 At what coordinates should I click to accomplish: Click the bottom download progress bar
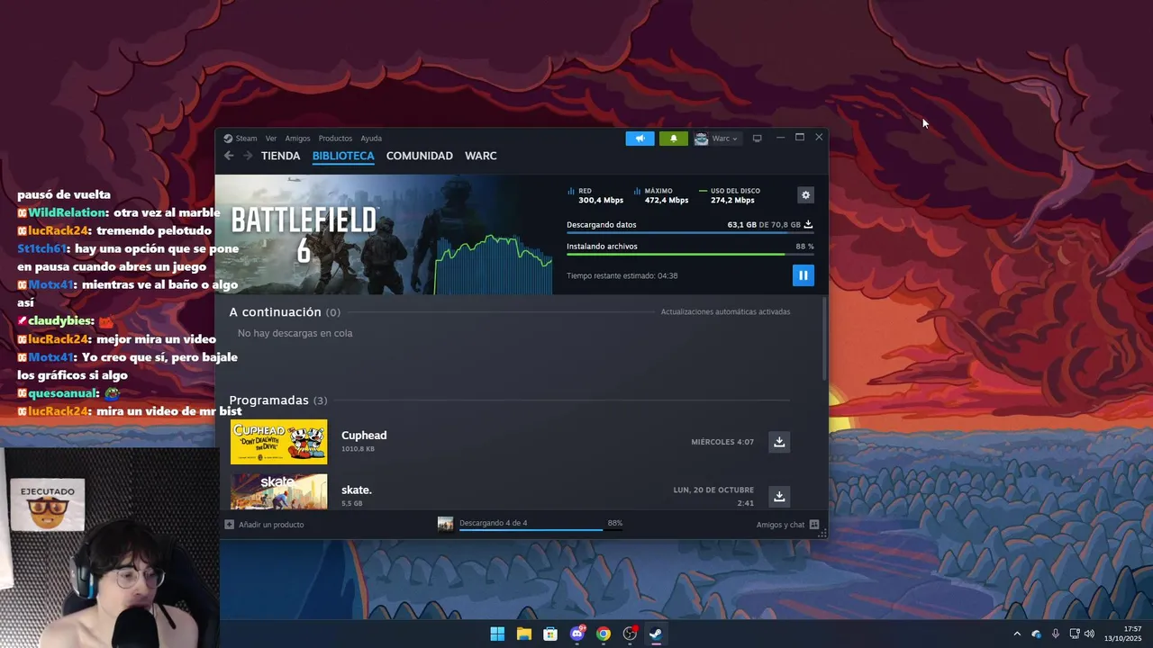point(540,530)
